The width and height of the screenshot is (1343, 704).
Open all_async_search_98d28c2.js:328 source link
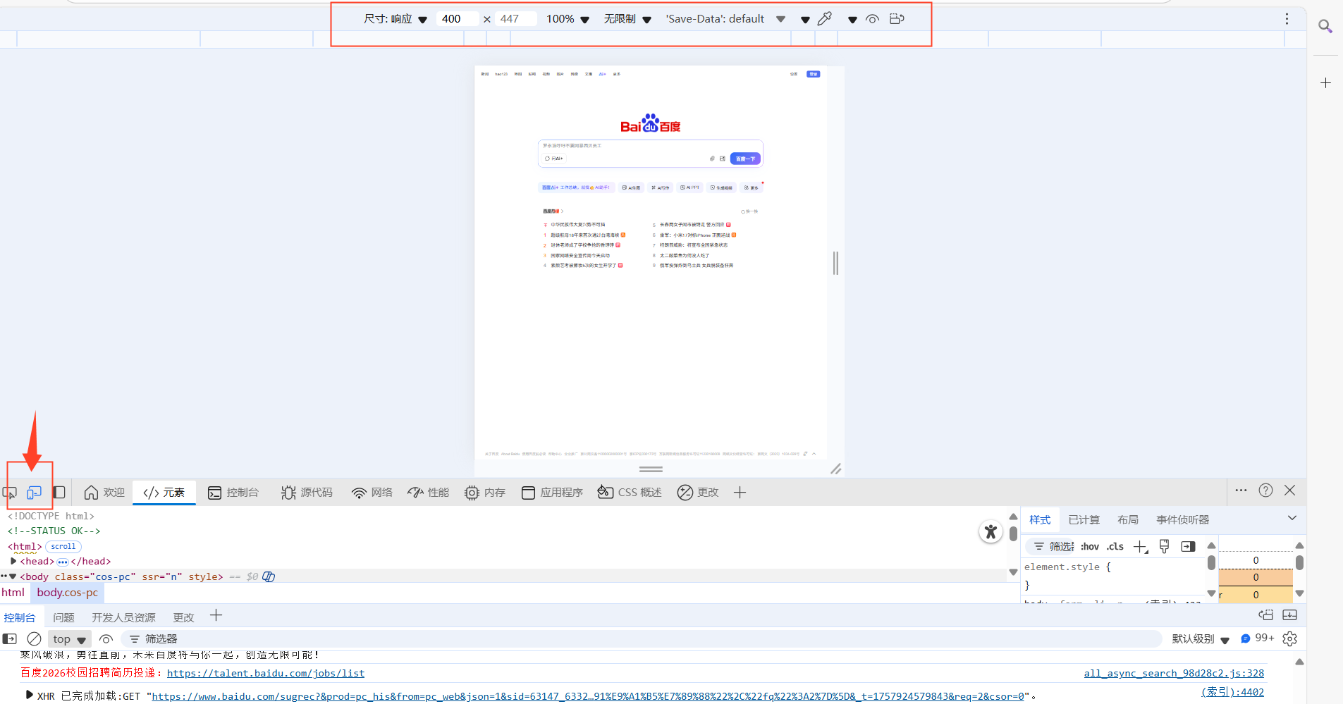pos(1174,673)
